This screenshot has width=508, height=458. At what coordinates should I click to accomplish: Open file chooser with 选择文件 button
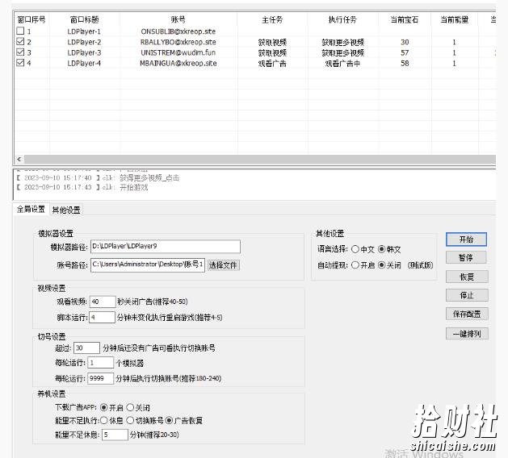tap(224, 265)
